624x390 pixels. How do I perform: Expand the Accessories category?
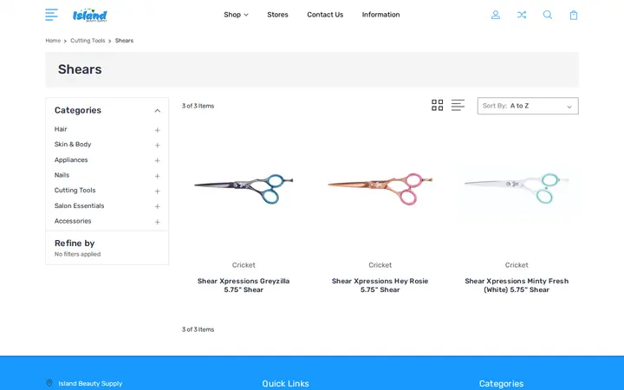[157, 222]
